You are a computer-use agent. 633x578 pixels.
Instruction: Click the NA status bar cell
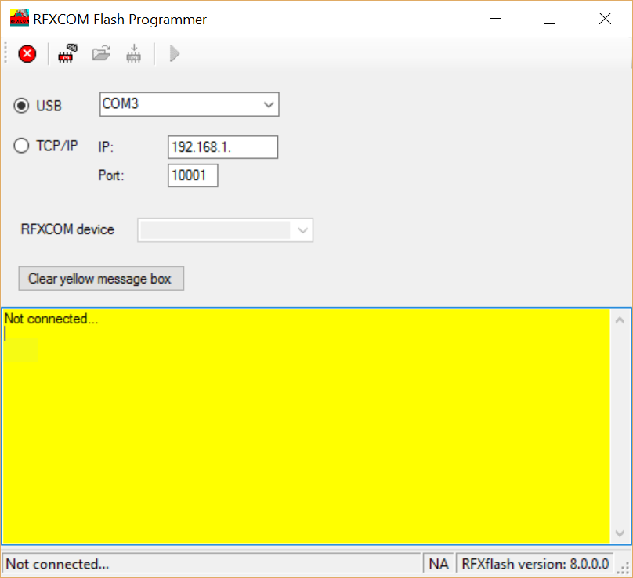point(439,564)
